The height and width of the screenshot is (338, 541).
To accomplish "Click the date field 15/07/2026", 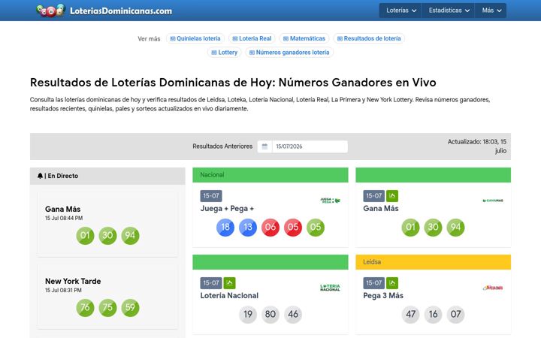I will [310, 146].
